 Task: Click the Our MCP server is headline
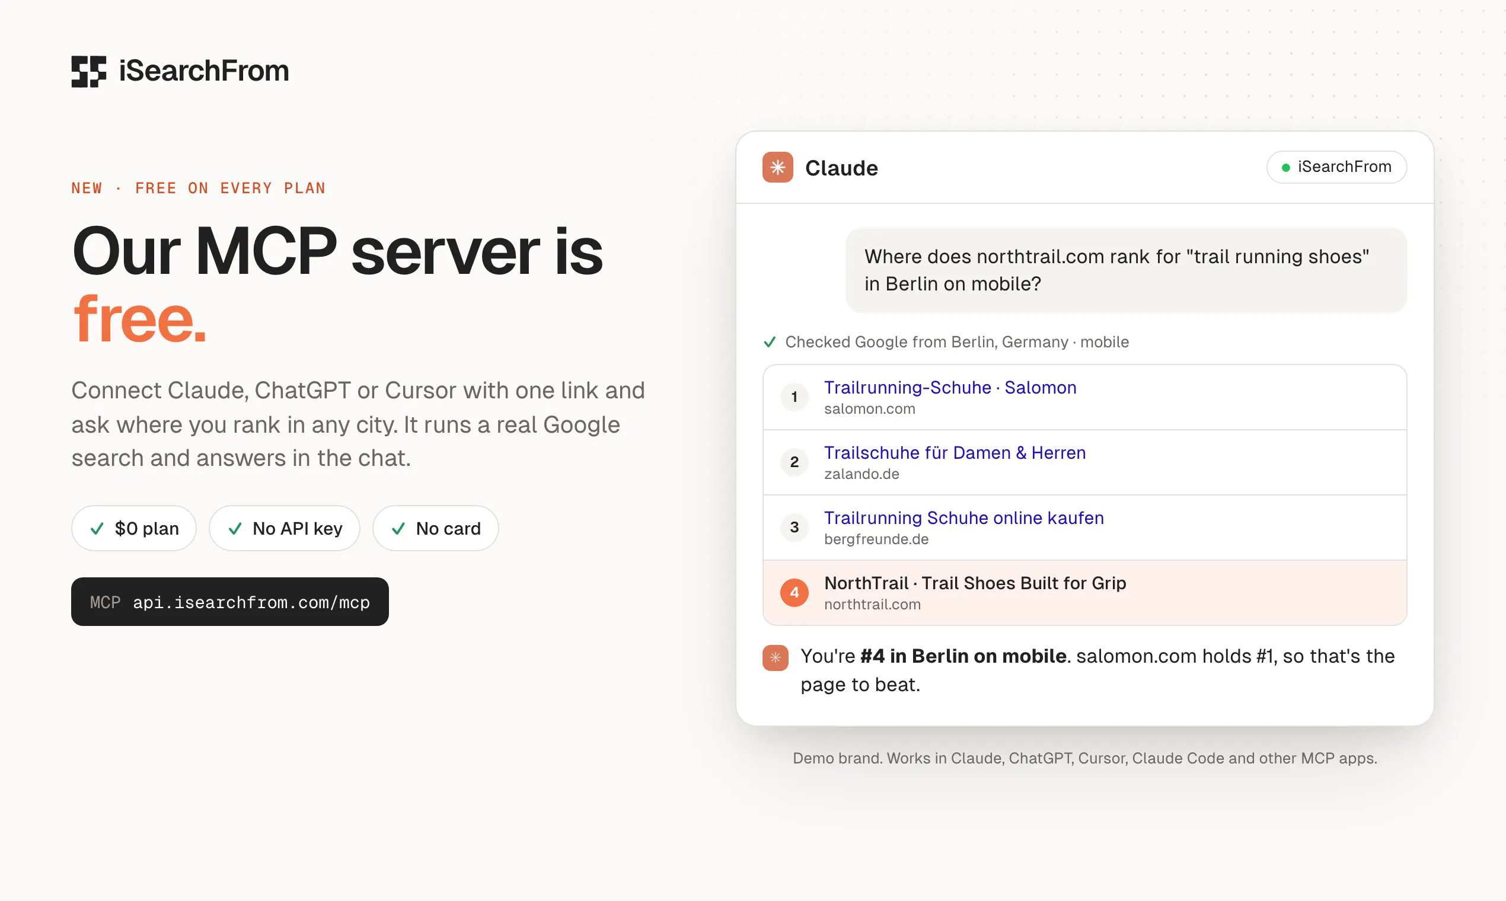[337, 251]
